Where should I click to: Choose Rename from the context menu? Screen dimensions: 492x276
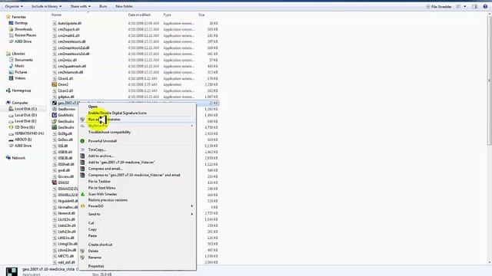click(x=95, y=258)
